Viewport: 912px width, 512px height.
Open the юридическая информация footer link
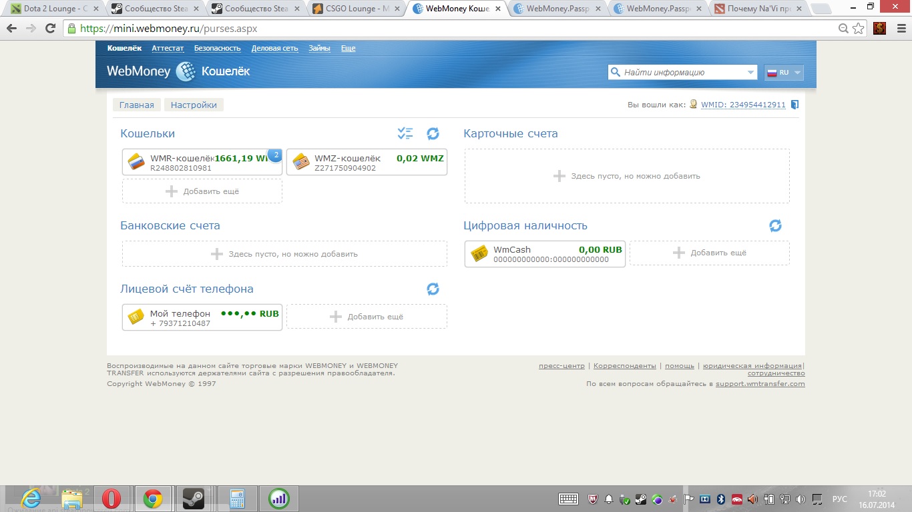click(752, 366)
